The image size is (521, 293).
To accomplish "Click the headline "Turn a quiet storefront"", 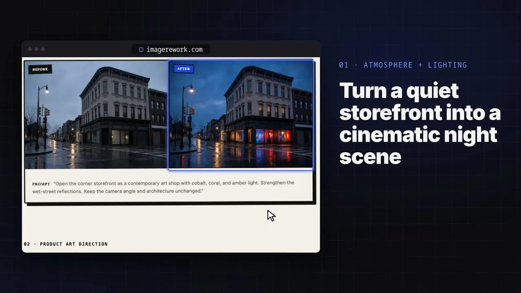I will 420,124.
